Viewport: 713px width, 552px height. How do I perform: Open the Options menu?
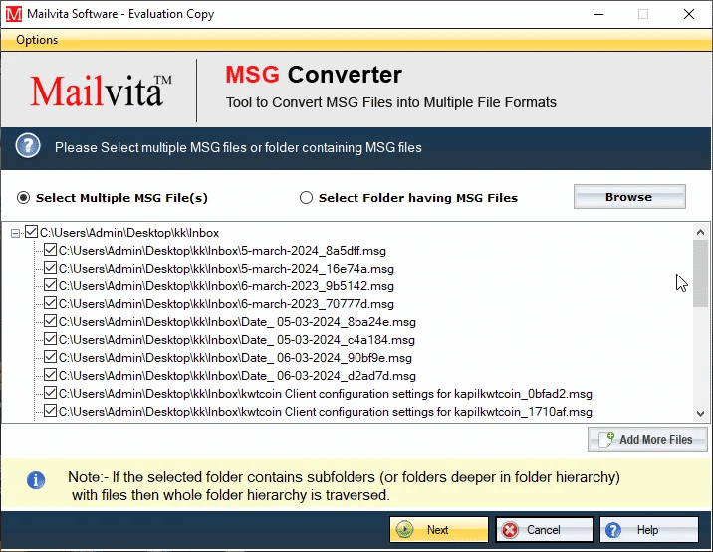pos(37,40)
